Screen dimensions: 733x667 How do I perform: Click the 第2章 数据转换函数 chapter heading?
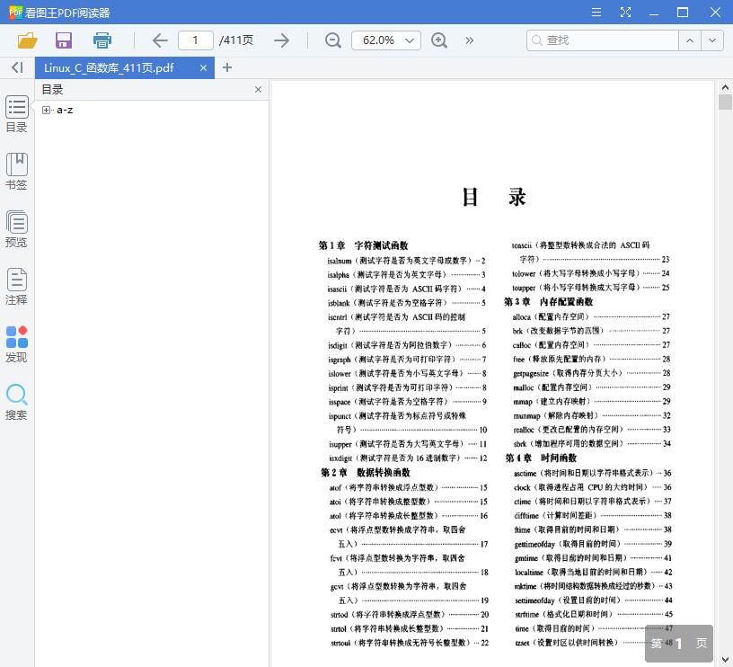coord(365,472)
